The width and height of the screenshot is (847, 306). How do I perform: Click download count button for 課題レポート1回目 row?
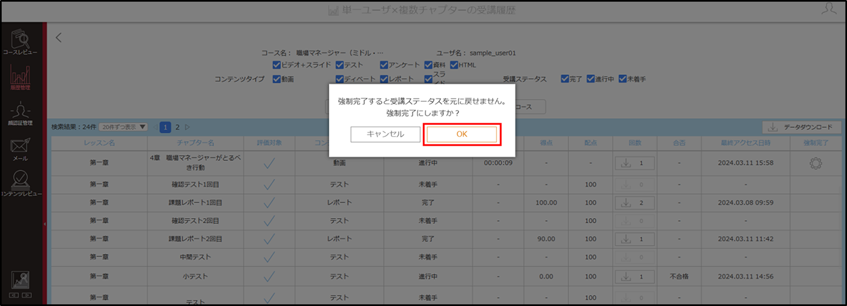(634, 202)
